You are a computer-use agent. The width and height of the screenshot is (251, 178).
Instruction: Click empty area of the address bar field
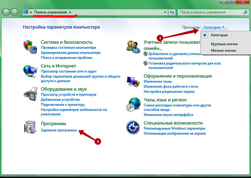(x=117, y=12)
